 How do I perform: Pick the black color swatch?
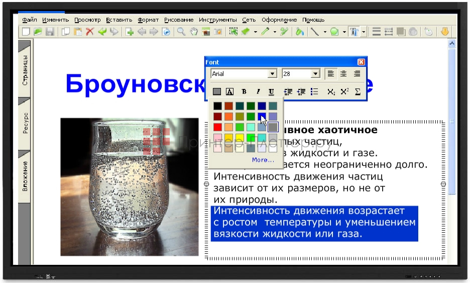click(x=217, y=106)
